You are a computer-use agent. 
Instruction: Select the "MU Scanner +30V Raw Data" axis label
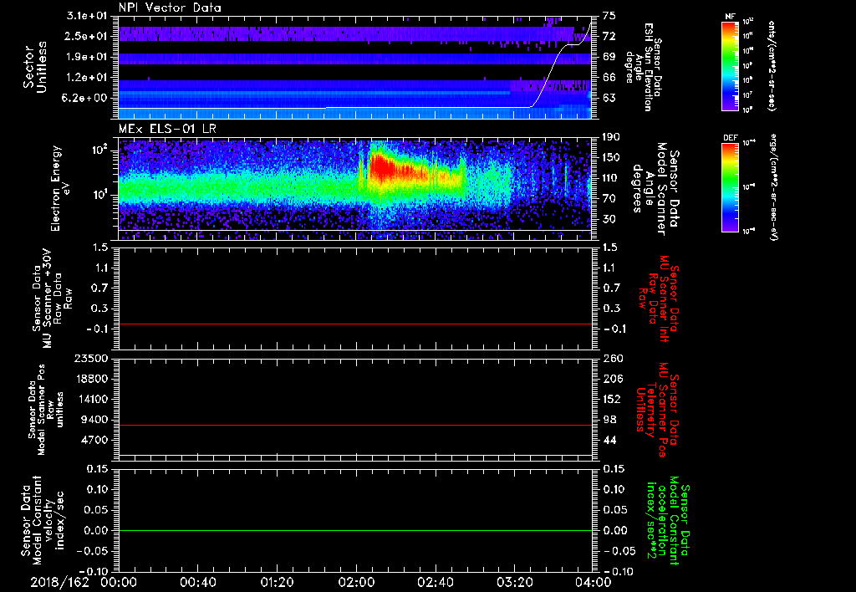click(x=52, y=298)
